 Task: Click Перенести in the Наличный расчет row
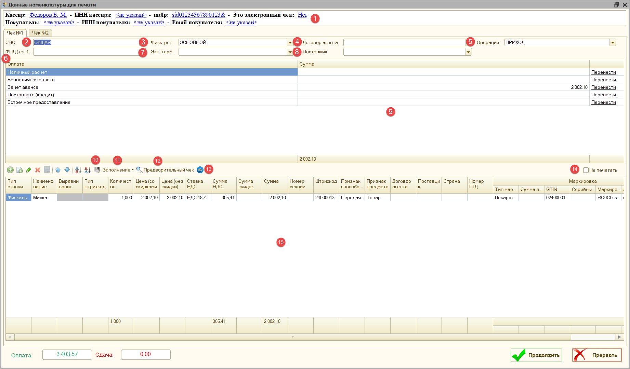(x=604, y=72)
